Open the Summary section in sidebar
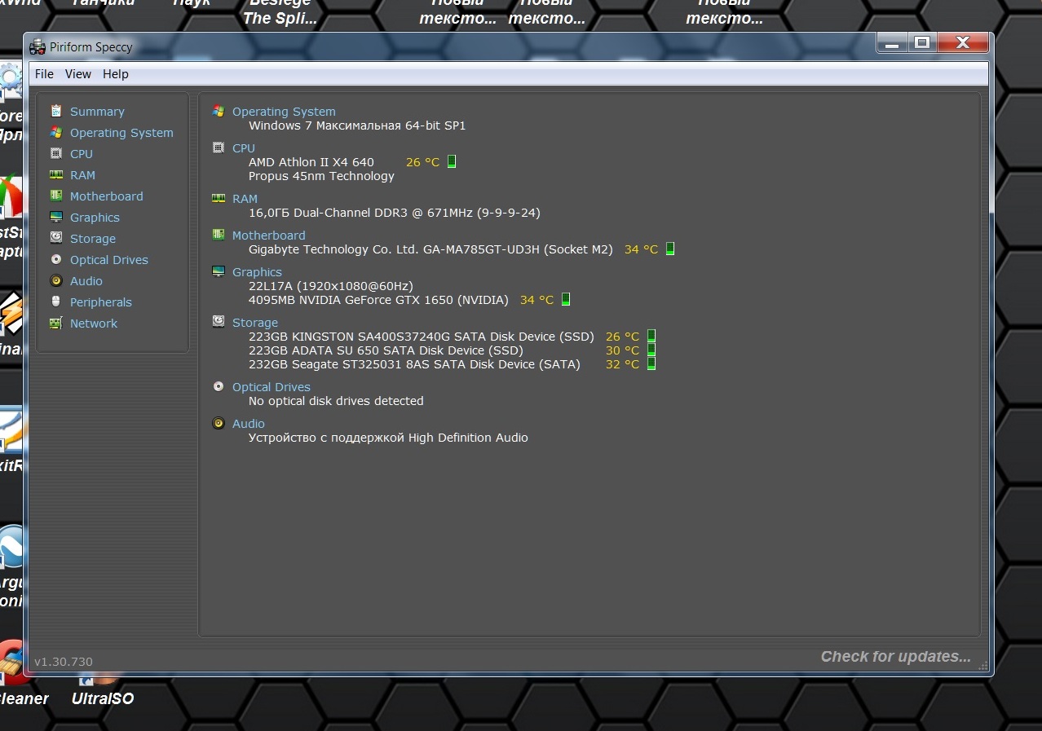Screen dimensions: 1042x731 97,112
